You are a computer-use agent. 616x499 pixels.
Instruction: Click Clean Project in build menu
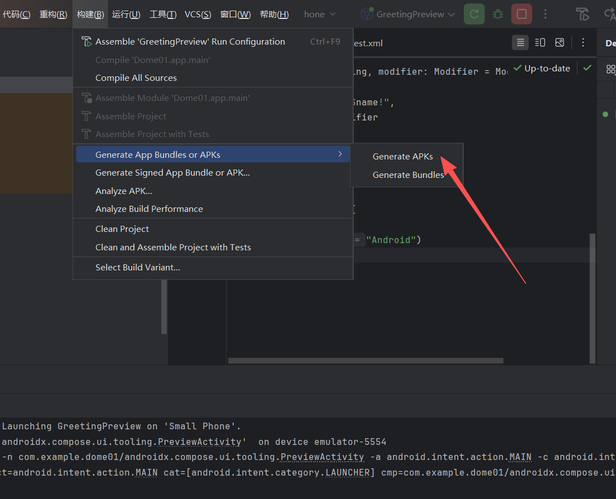tap(122, 229)
